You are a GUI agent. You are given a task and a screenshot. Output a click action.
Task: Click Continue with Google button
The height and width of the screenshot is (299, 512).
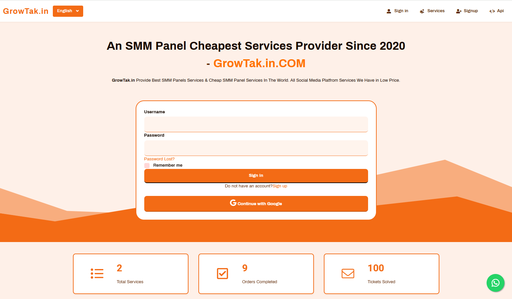pos(256,204)
